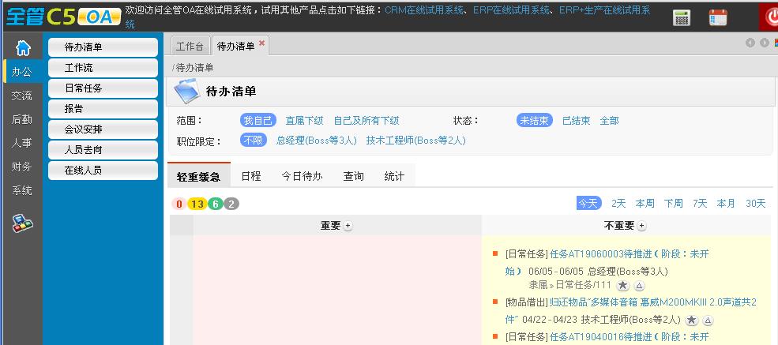Click the gray 2 count badge

pos(231,204)
